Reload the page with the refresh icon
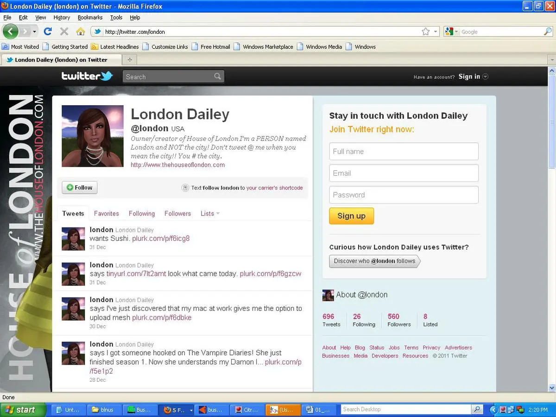This screenshot has width=556, height=417. pyautogui.click(x=47, y=32)
